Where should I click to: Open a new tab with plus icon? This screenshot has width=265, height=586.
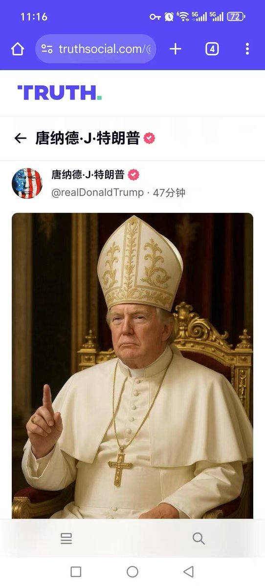176,49
